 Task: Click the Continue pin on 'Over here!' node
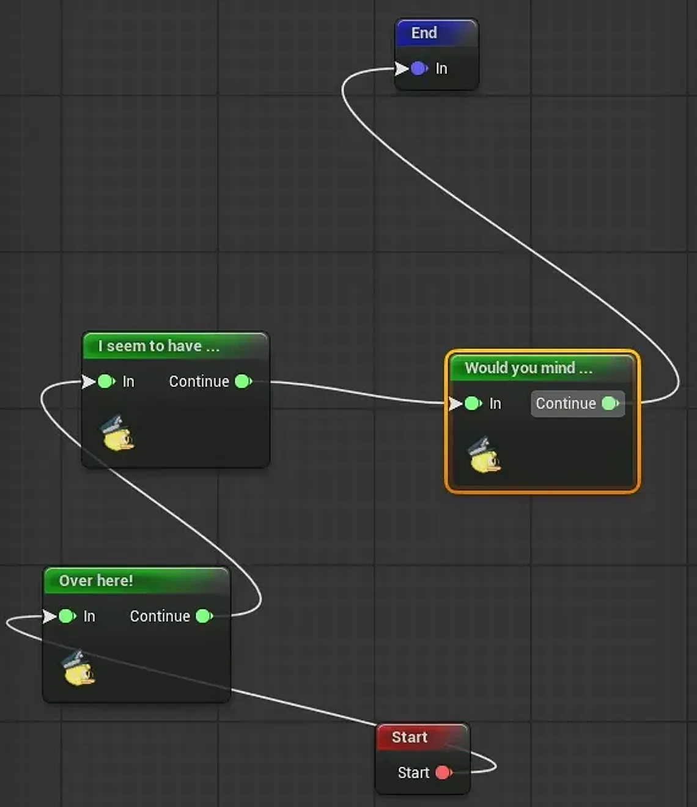pos(204,616)
